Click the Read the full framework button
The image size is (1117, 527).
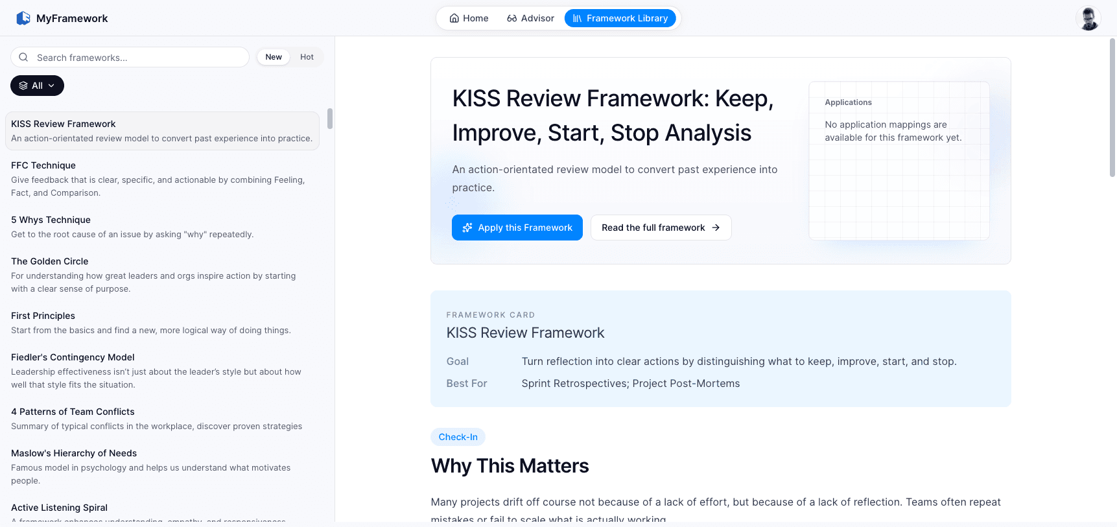pos(661,228)
